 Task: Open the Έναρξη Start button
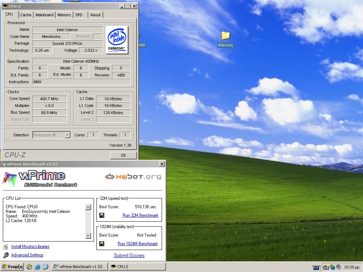[12, 267]
